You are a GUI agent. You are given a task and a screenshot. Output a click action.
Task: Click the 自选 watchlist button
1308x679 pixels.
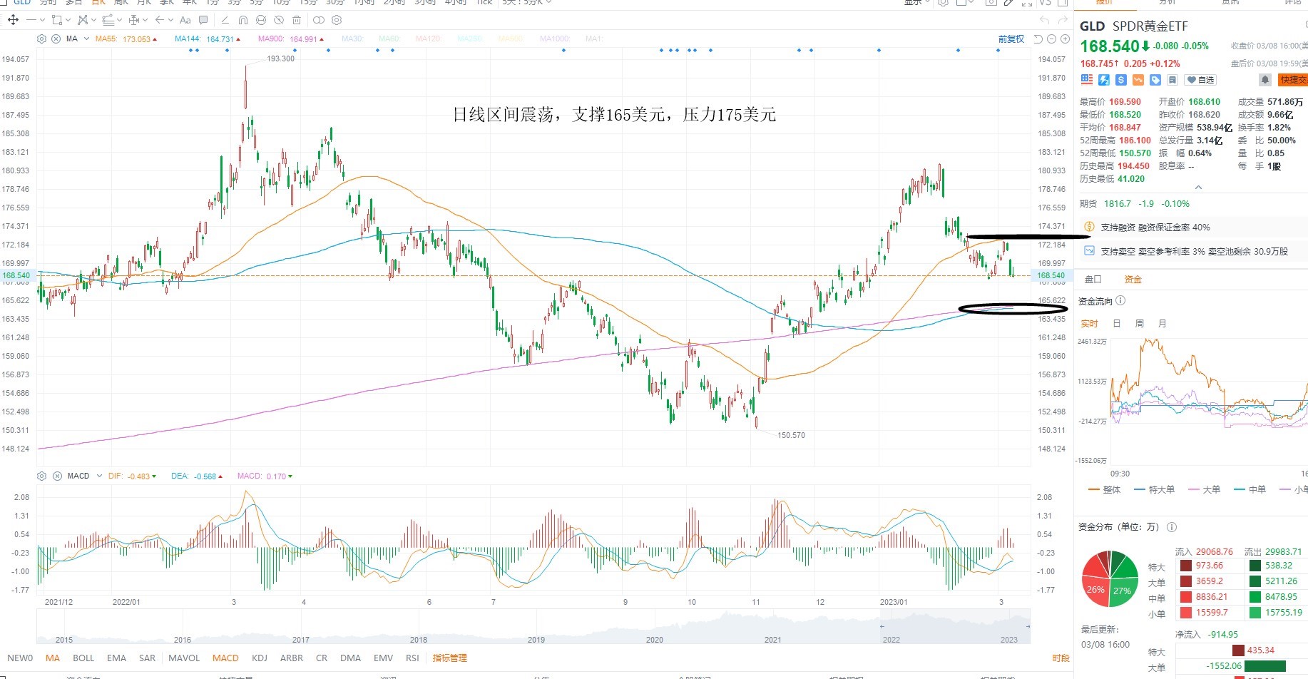1200,80
